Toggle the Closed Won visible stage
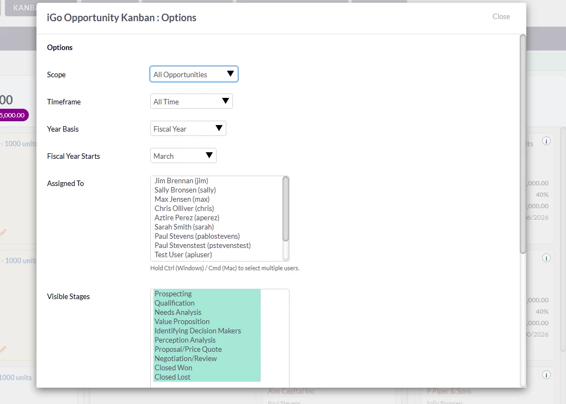This screenshot has width=566, height=404. (173, 368)
